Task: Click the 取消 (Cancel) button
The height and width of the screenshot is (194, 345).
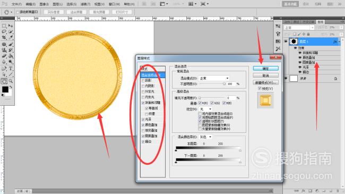Action: [x=265, y=75]
